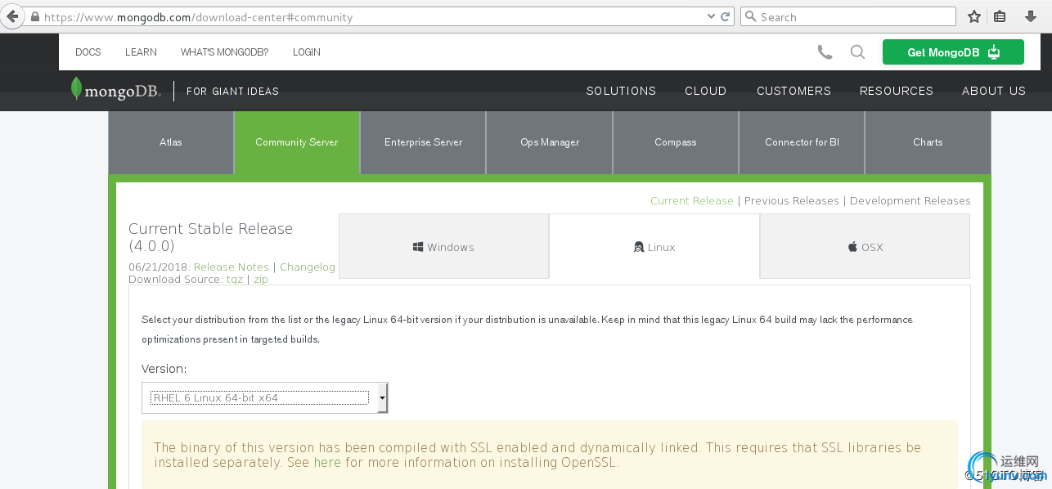The height and width of the screenshot is (489, 1052).
Task: Click the Previous Releases link
Action: (792, 200)
